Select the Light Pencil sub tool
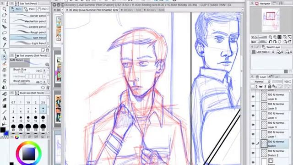Viewport: 293px width, 165px height. (28, 43)
